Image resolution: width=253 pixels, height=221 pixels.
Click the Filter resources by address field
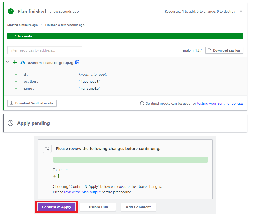tap(45, 50)
